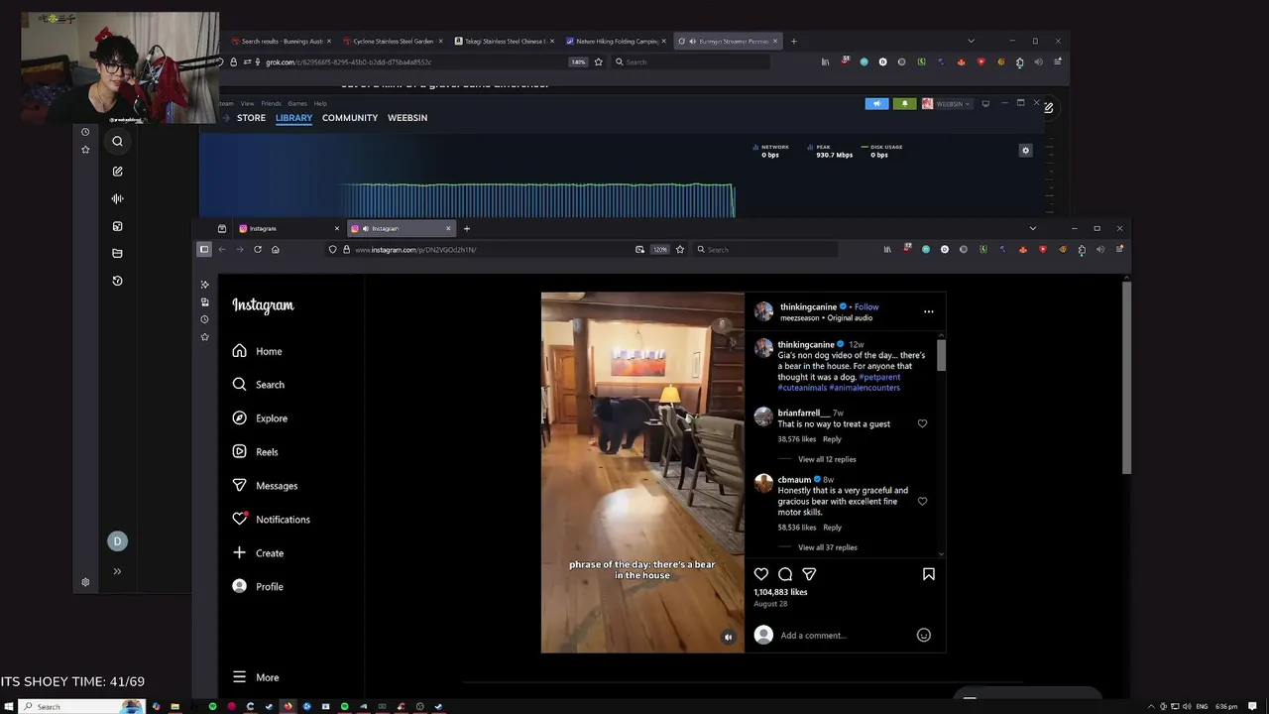Open Grok history clock icon
This screenshot has height=714, width=1269.
tap(117, 281)
